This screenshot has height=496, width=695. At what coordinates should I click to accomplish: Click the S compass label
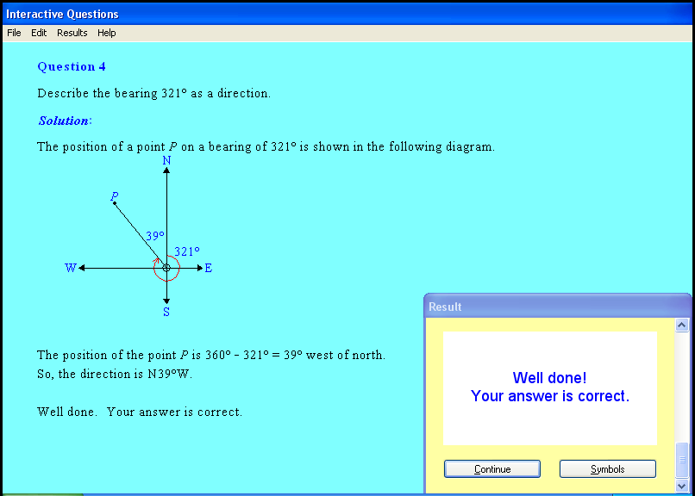[x=166, y=312]
